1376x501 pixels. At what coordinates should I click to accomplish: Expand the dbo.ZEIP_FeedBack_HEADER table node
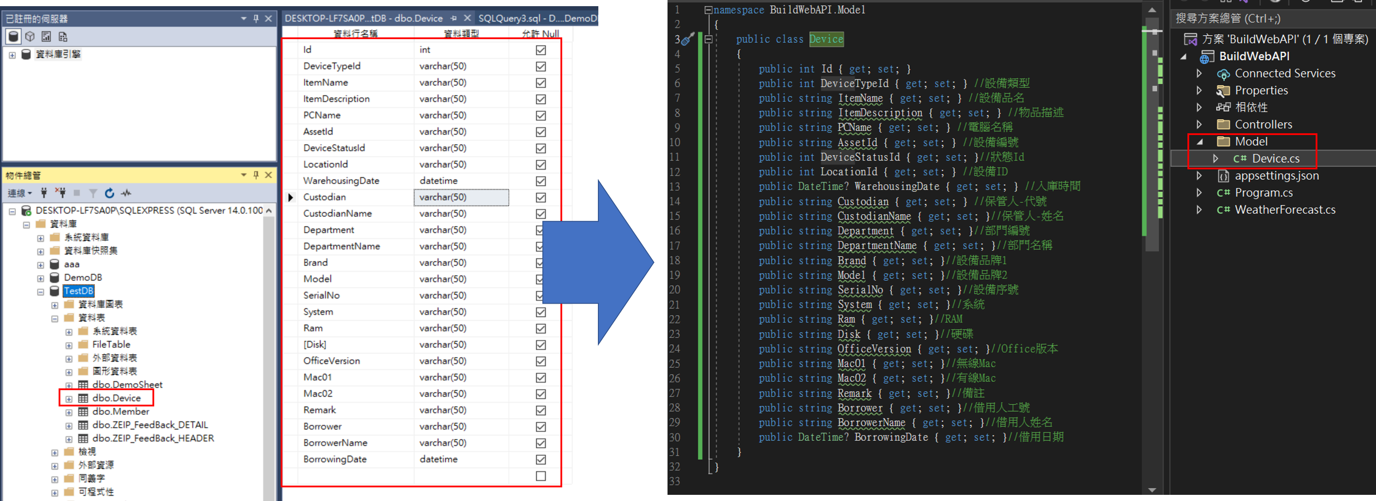[69, 439]
